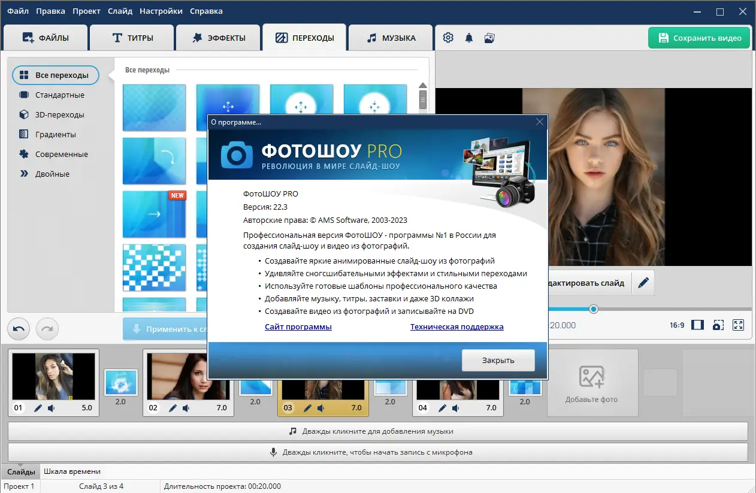Open Техническая поддержка link
Image resolution: width=756 pixels, height=493 pixels.
coord(457,326)
